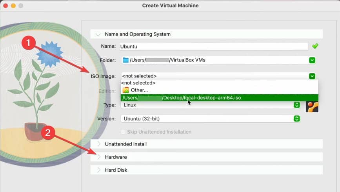The width and height of the screenshot is (340, 192).
Task: Click the green checkmark icon beside Name
Action: 315,46
